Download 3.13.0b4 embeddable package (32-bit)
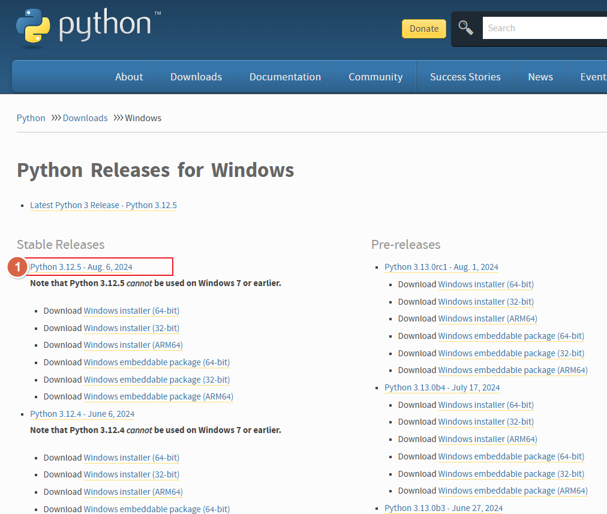 [511, 474]
